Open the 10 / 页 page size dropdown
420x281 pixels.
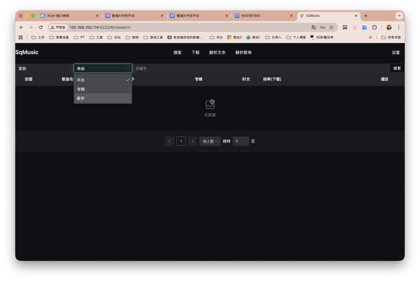(210, 141)
